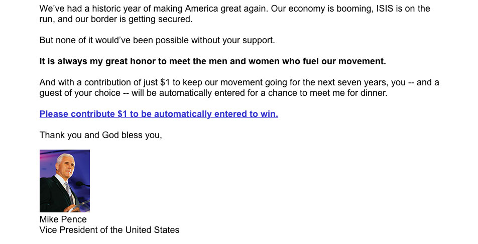The height and width of the screenshot is (244, 478).
Task: Click the word "ISIS" in the first paragraph
Action: tap(385, 9)
